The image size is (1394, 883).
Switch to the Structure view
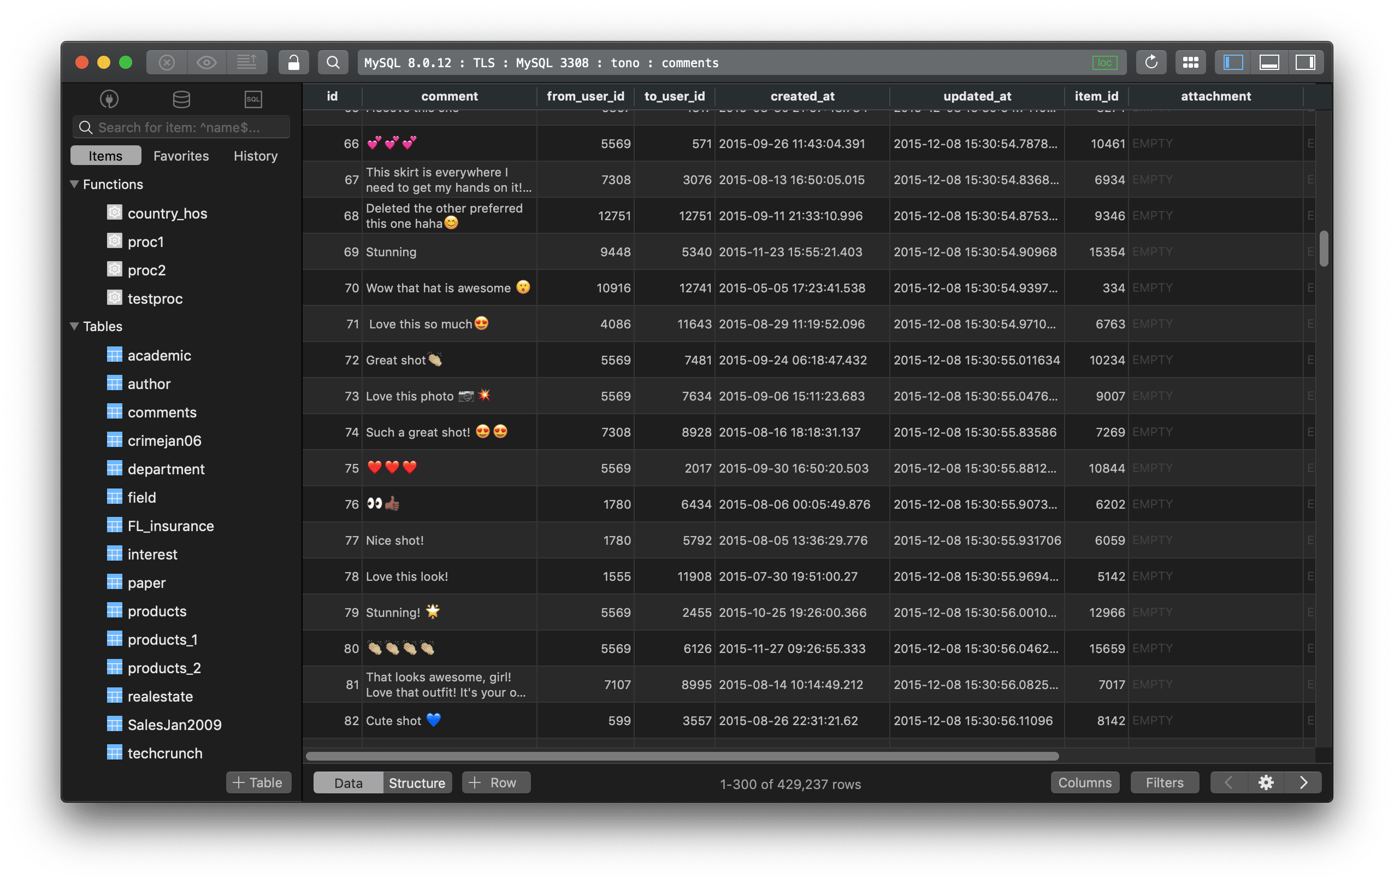click(x=417, y=783)
